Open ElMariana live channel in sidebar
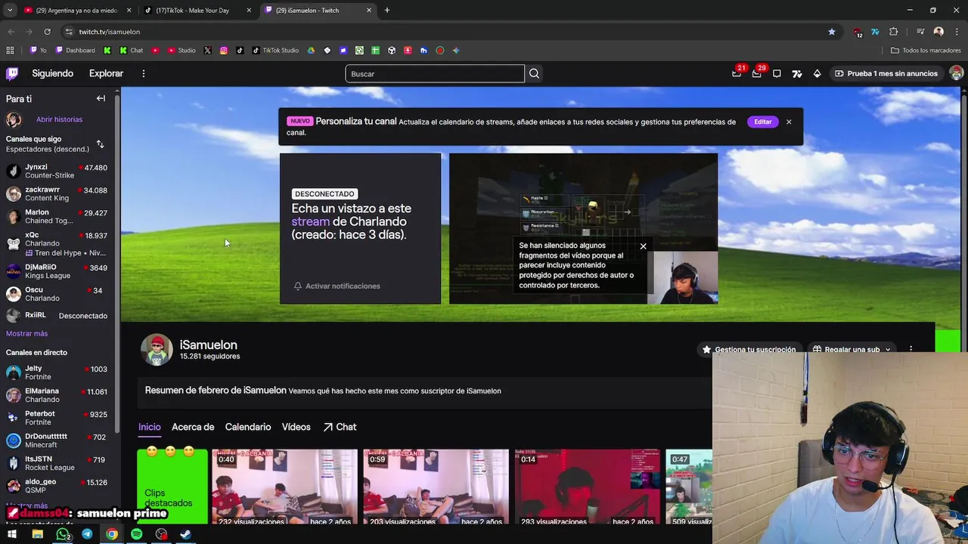 click(57, 395)
